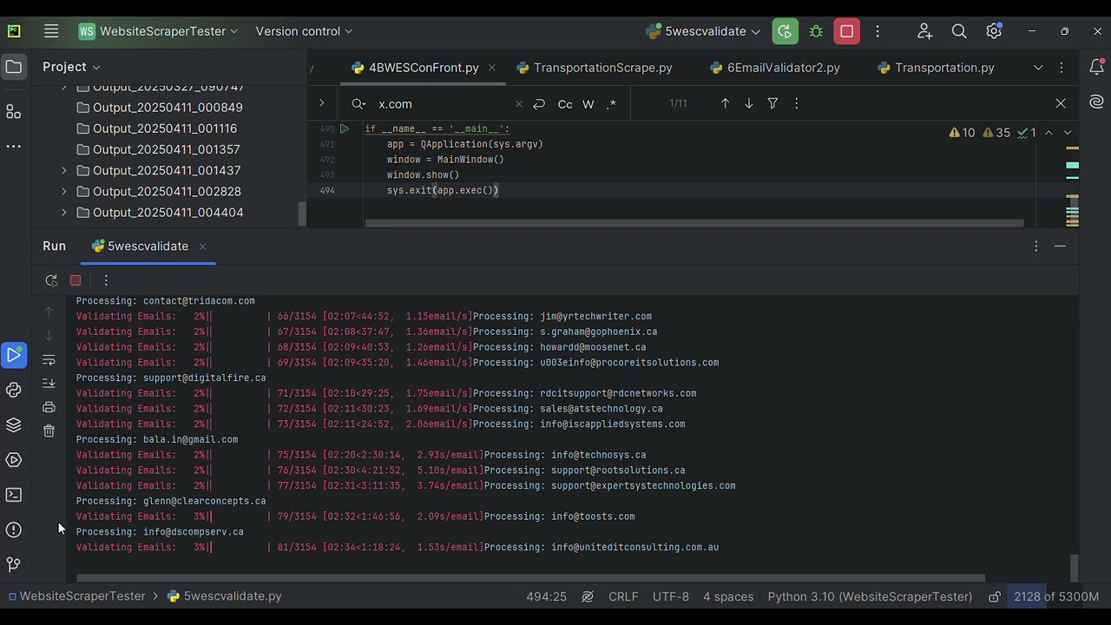Open search filter options funnel

(772, 103)
